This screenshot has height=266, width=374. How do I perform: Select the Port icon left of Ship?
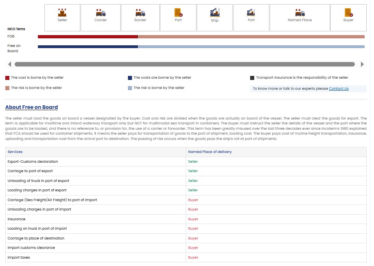coord(178,13)
